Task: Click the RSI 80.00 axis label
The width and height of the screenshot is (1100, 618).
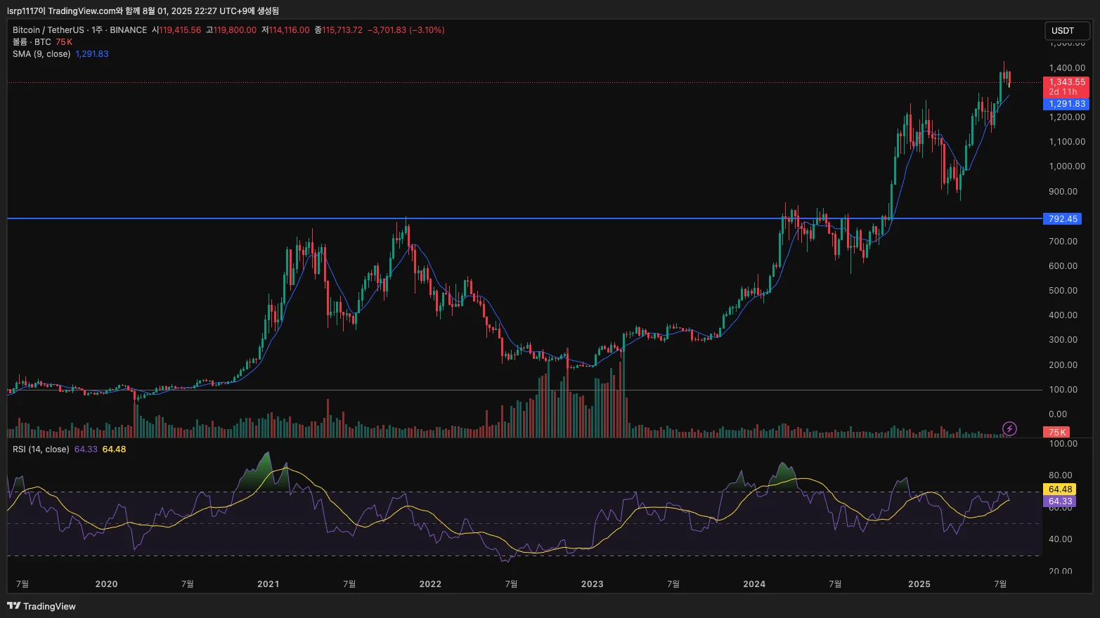Action: (1061, 475)
